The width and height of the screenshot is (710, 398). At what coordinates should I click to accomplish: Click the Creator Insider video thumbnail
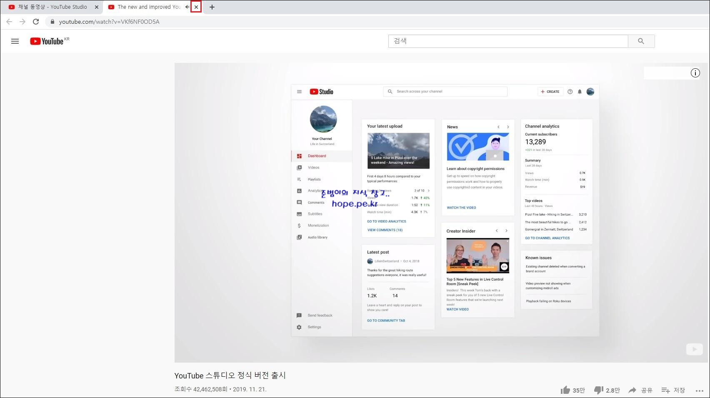478,256
